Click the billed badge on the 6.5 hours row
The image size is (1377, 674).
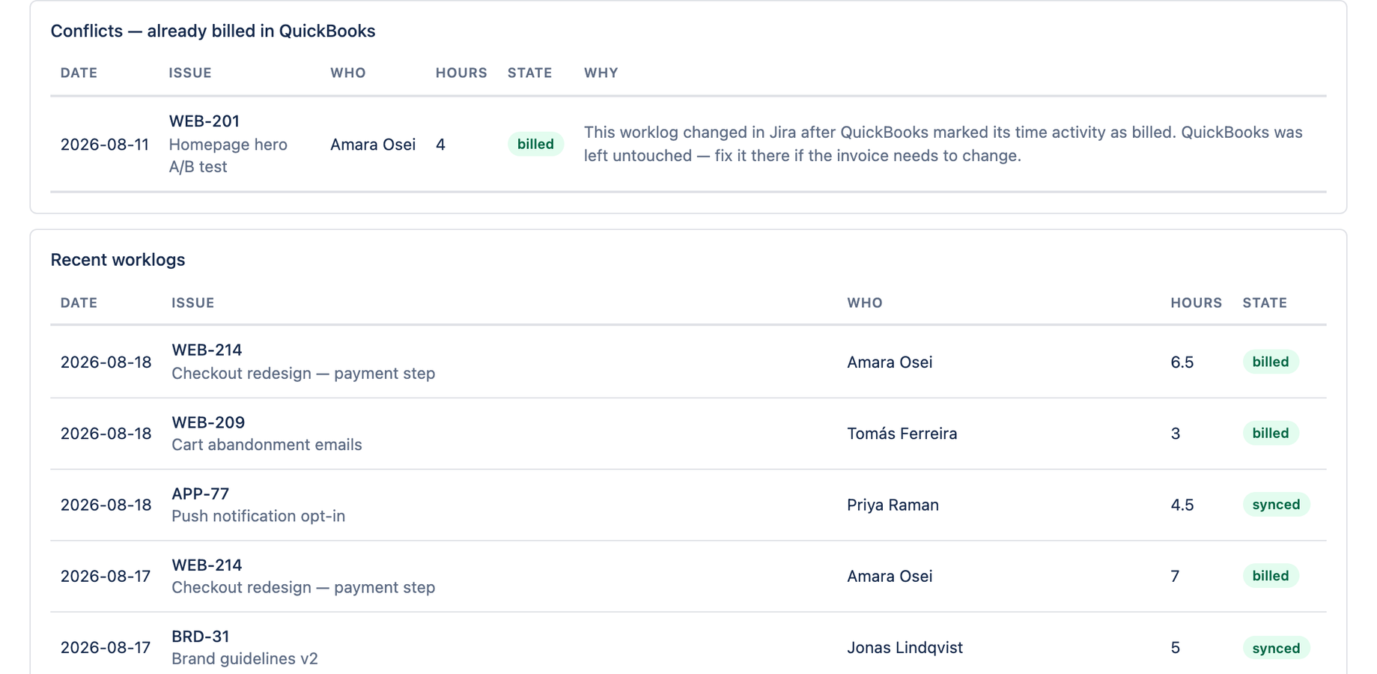1270,362
